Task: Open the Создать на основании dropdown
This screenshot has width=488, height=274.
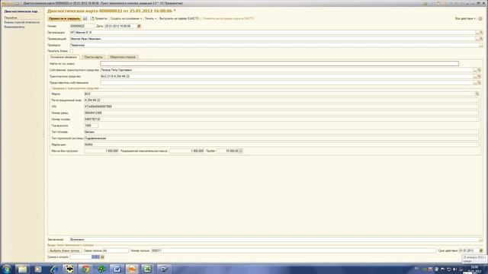Action: point(126,18)
